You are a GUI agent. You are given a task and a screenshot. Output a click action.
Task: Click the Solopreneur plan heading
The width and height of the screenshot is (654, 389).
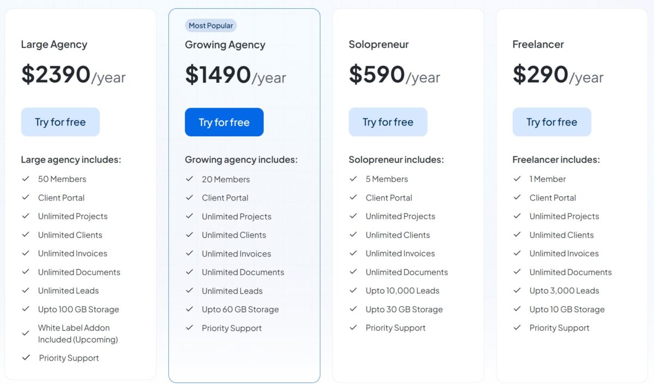(x=379, y=45)
